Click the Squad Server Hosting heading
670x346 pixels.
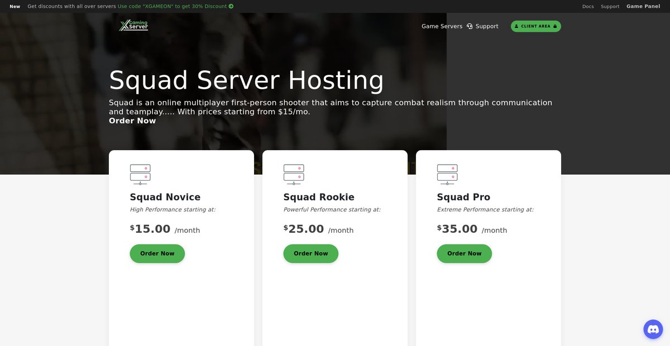[x=246, y=80]
